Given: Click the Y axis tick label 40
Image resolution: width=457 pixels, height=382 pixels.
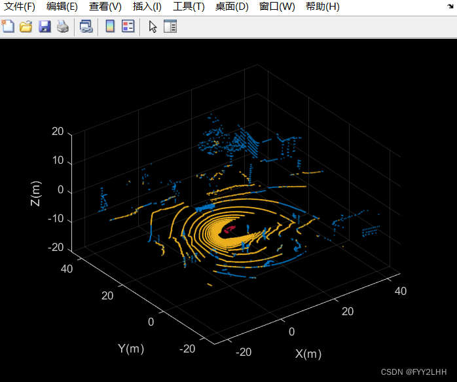Looking at the screenshot, I should coord(67,269).
